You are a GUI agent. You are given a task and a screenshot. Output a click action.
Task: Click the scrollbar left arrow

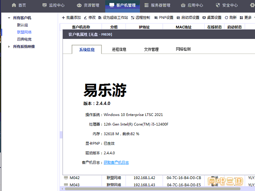62,189
